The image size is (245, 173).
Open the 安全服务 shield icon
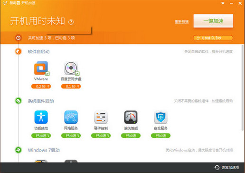click(160, 117)
